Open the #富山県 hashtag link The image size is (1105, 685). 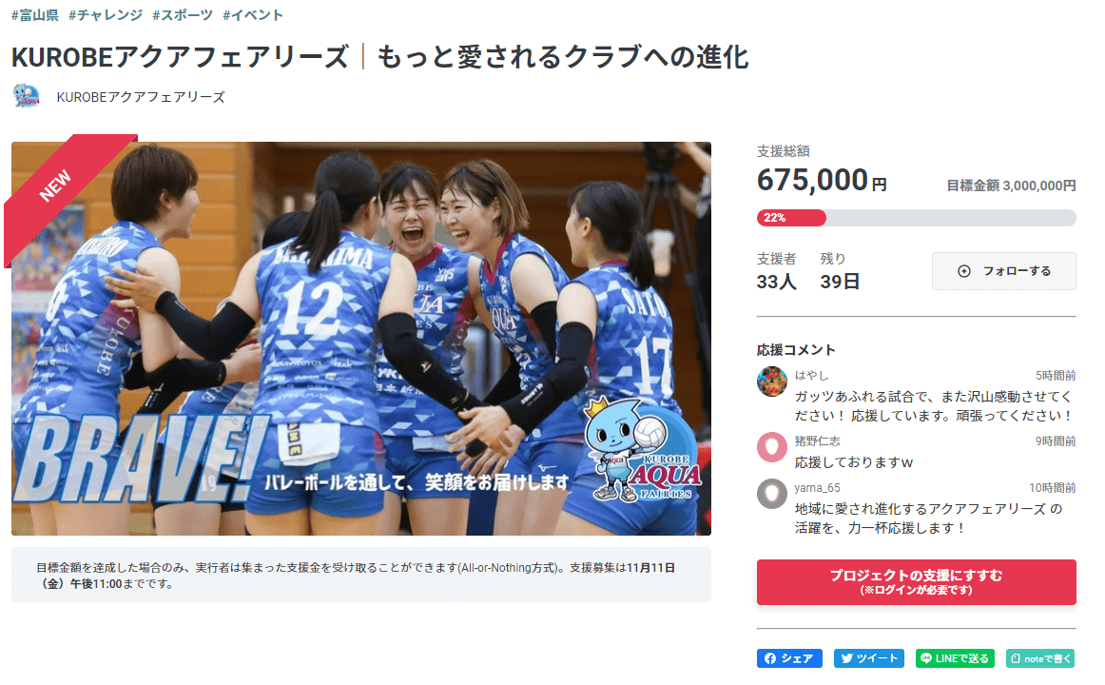tap(35, 15)
